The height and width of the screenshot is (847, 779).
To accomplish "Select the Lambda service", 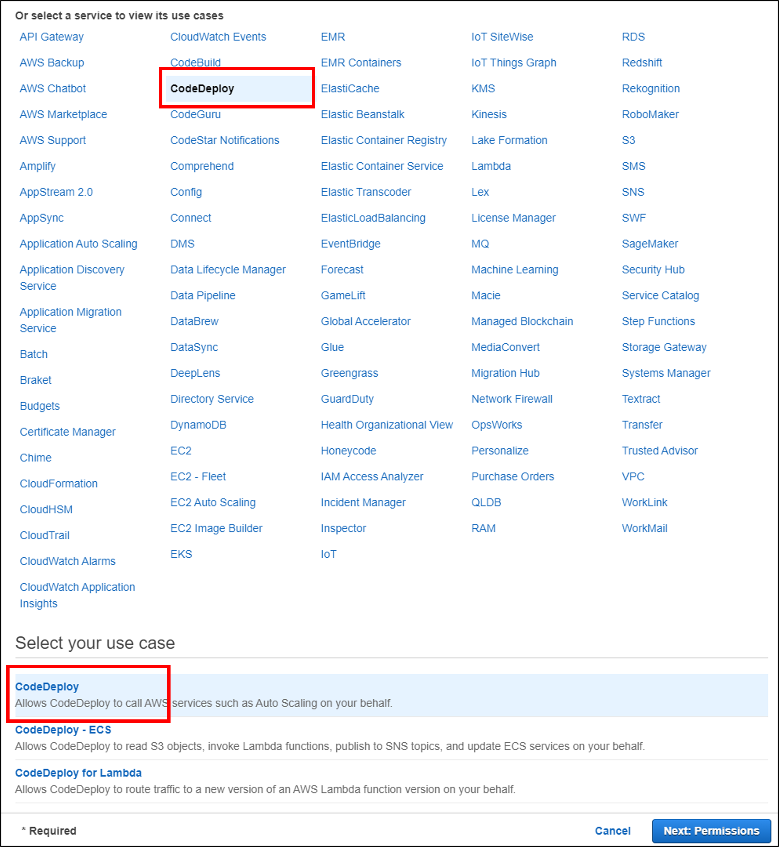I will pos(491,166).
